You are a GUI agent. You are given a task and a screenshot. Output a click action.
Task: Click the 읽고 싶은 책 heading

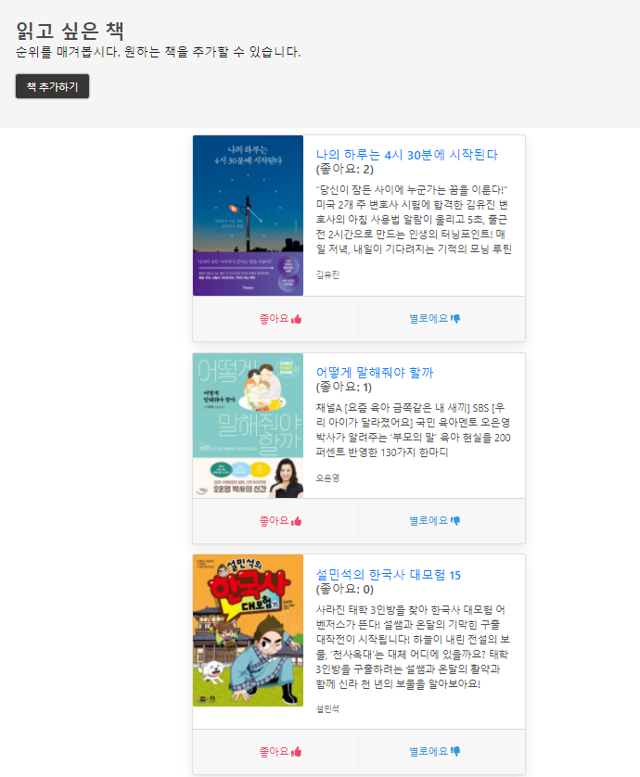pos(70,31)
